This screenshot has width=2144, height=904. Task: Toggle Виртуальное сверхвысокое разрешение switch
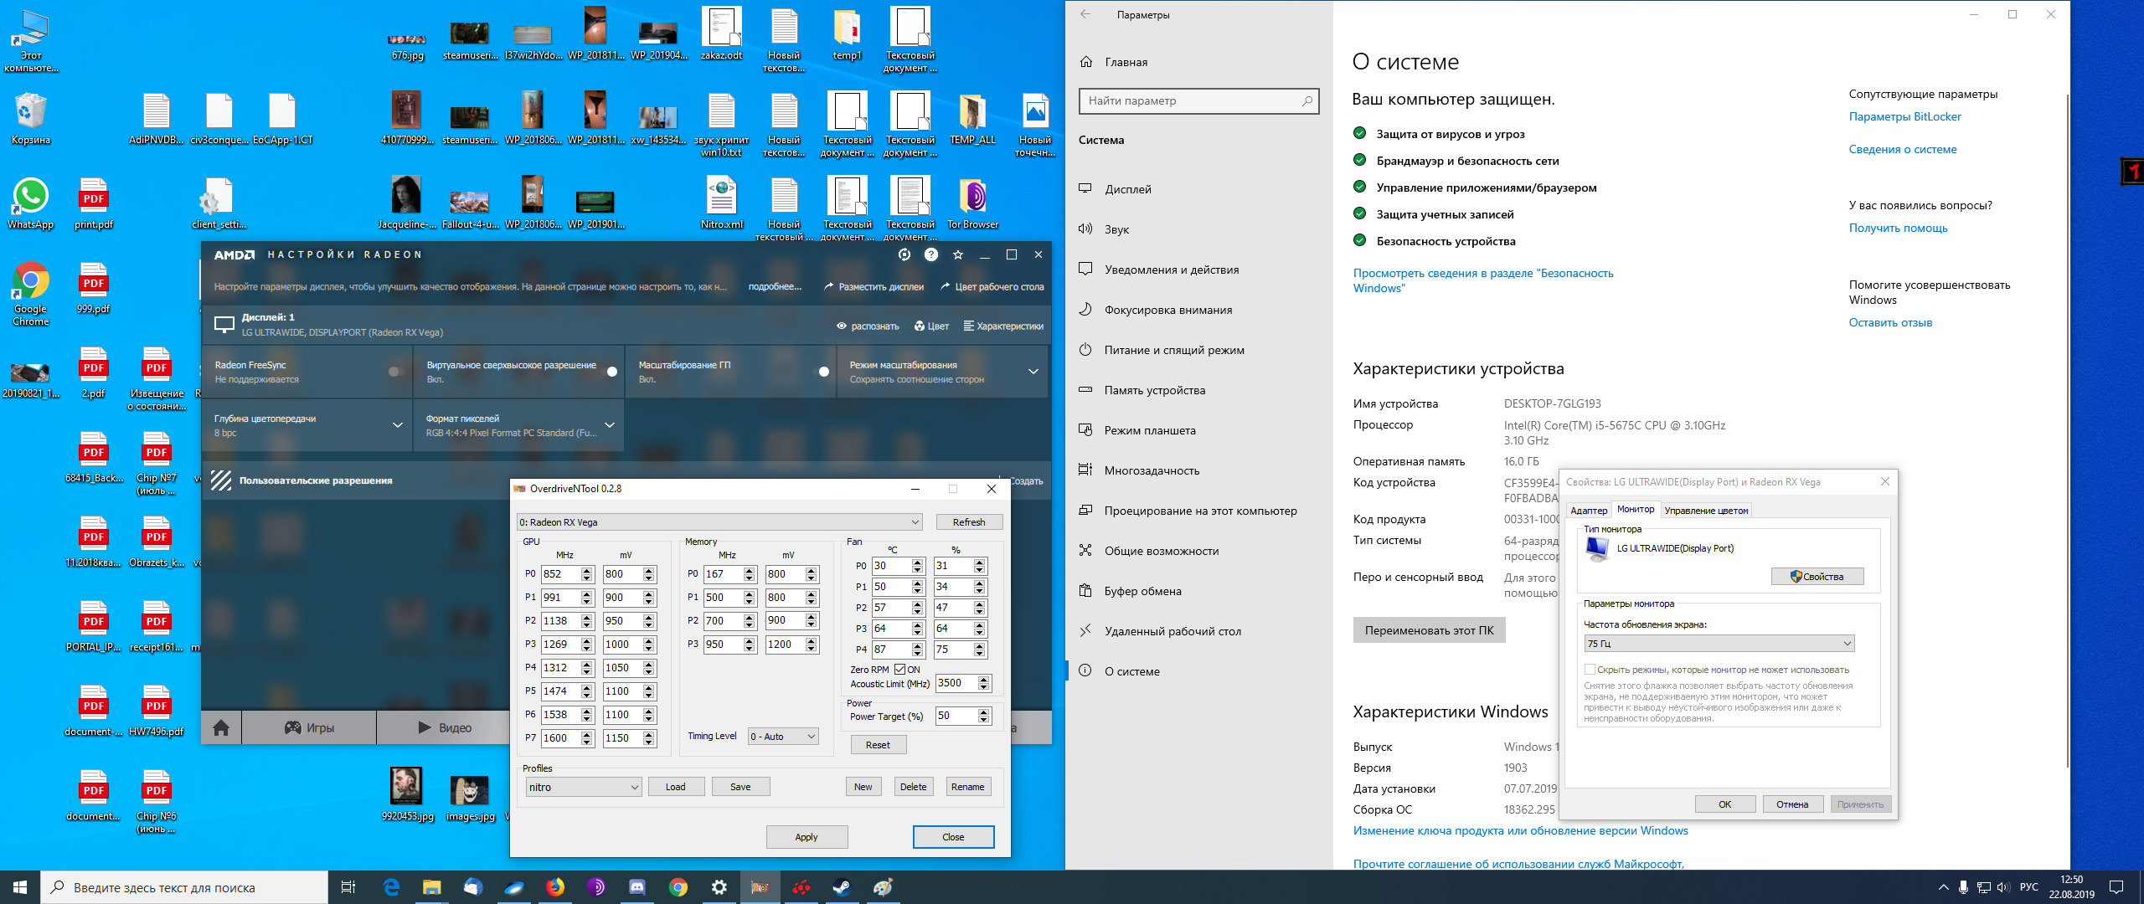(611, 372)
